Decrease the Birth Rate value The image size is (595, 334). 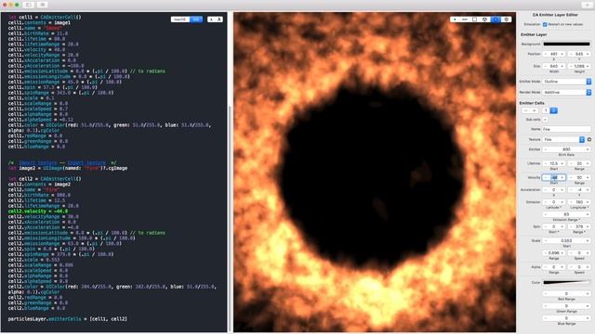coord(546,149)
